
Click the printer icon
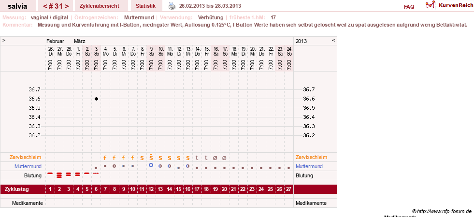tap(172, 5)
